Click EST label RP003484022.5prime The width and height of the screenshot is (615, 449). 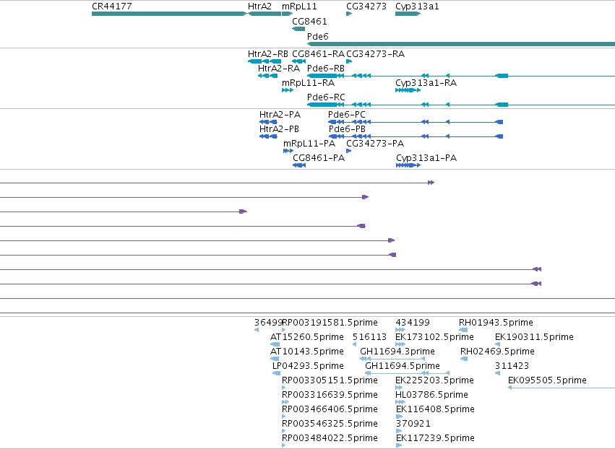[330, 438]
